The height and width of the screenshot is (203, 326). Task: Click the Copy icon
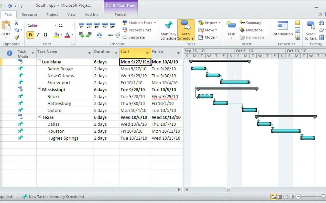[x=17, y=30]
